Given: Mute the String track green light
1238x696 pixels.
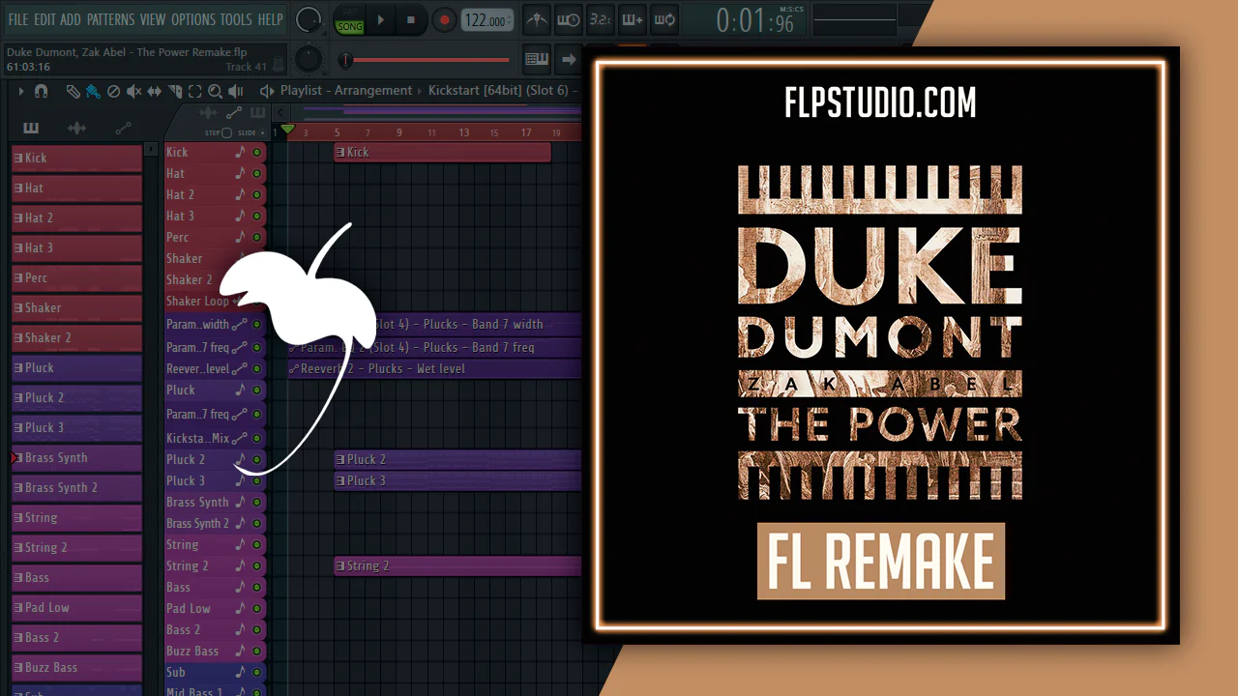Looking at the screenshot, I should tap(257, 544).
